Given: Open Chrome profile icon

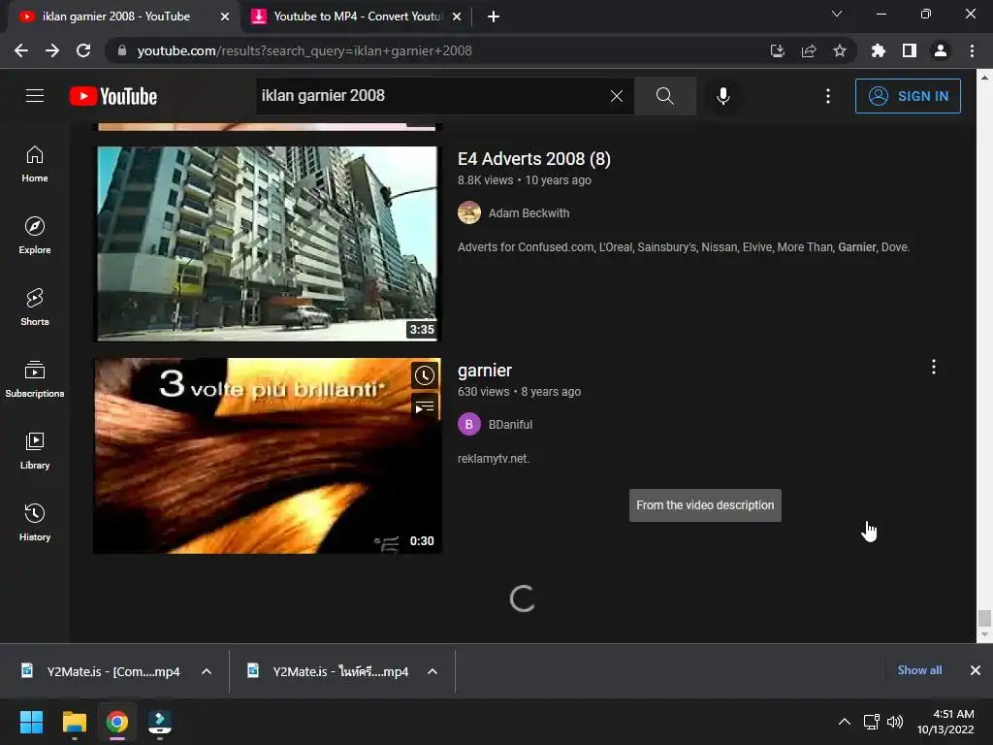Looking at the screenshot, I should (x=941, y=50).
